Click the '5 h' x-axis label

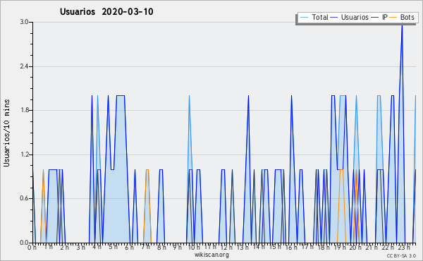click(x=113, y=247)
